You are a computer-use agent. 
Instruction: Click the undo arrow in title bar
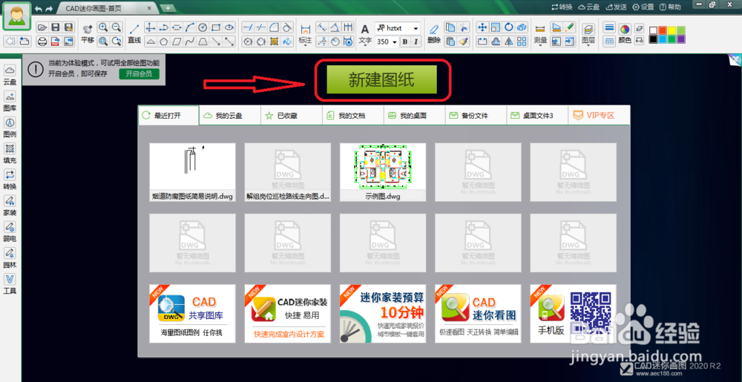point(39,8)
